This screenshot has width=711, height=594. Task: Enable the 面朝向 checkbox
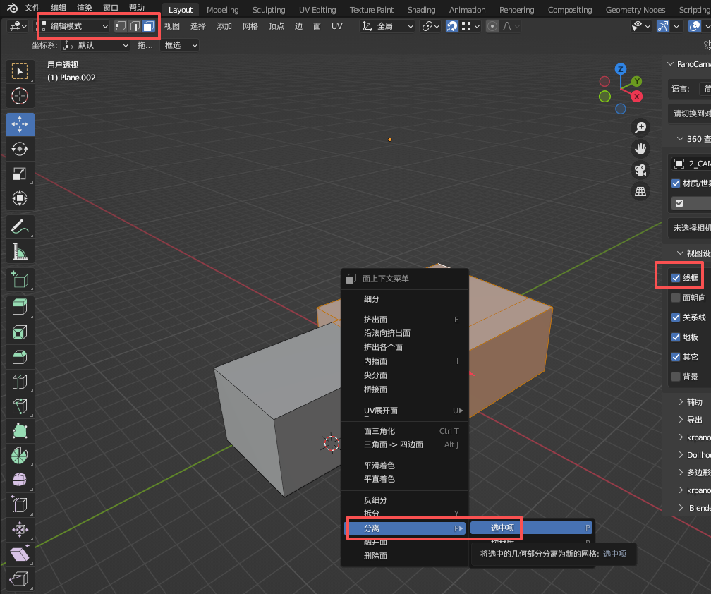point(676,298)
